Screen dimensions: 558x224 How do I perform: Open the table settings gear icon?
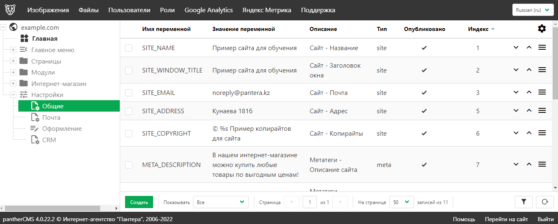click(x=542, y=29)
